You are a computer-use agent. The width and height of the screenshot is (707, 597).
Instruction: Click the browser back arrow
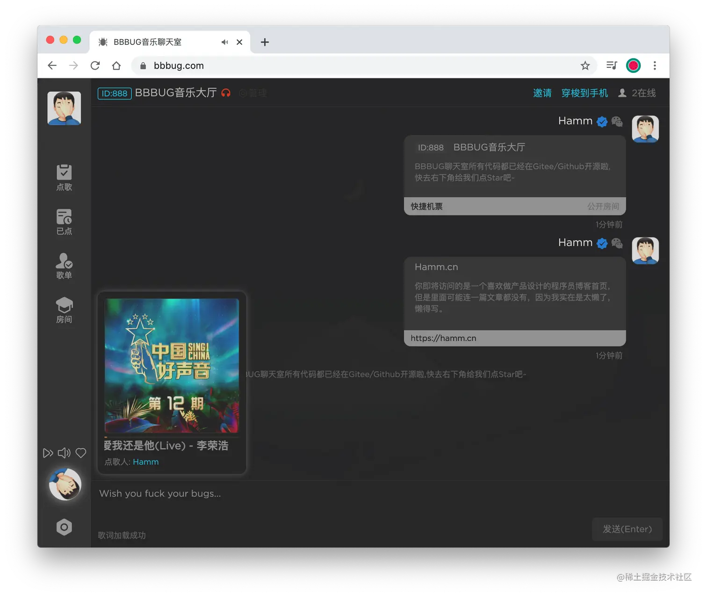52,65
